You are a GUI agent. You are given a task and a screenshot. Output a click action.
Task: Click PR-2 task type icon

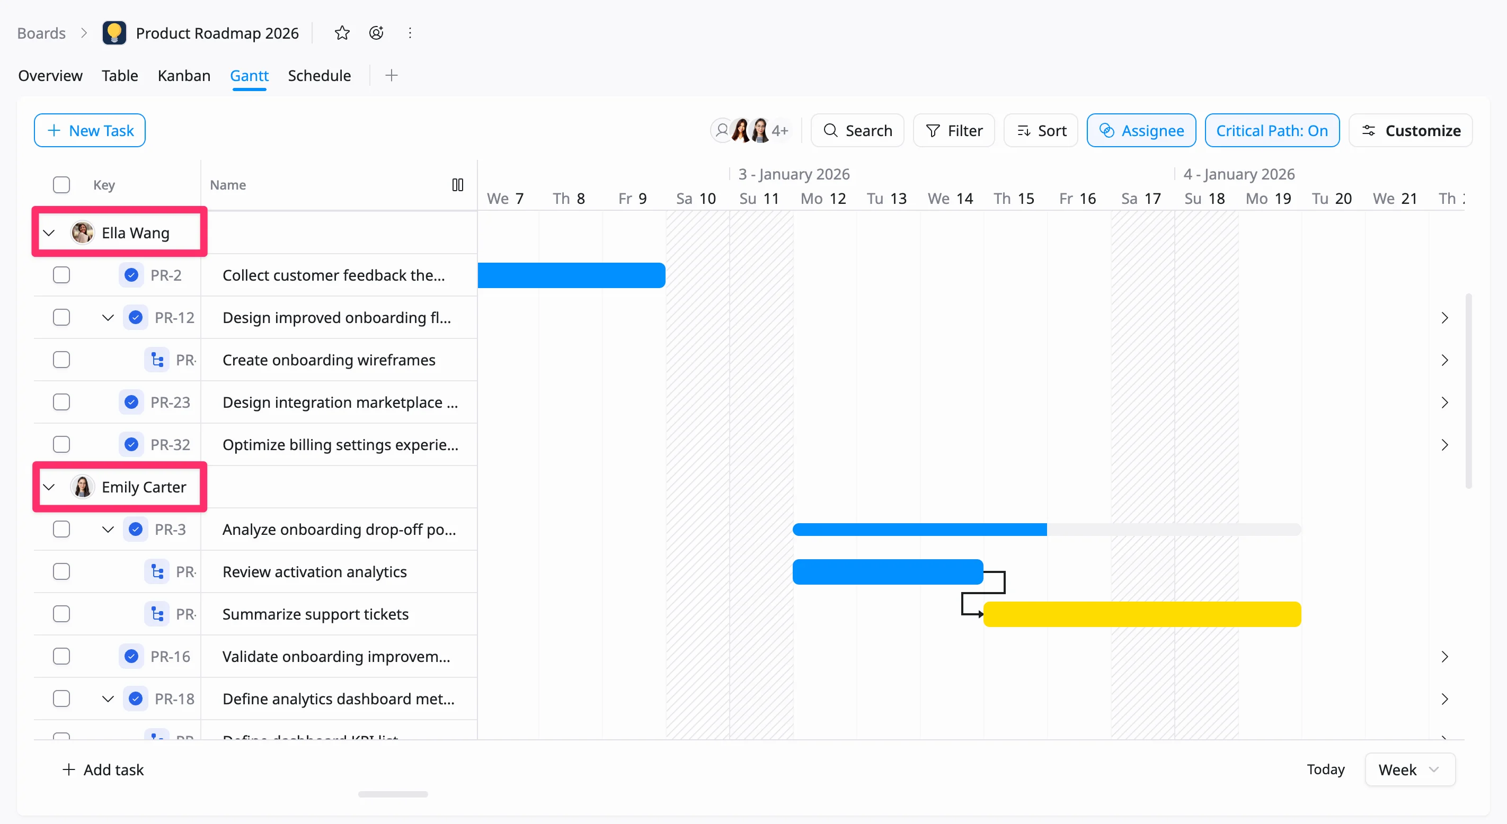click(131, 275)
